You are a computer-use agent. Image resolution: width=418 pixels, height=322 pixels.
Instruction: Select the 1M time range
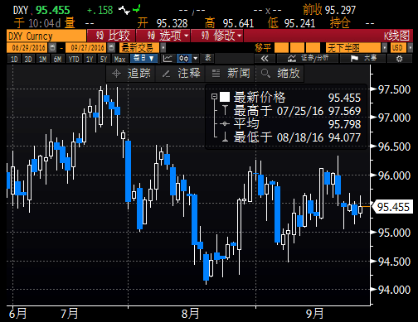coord(42,59)
